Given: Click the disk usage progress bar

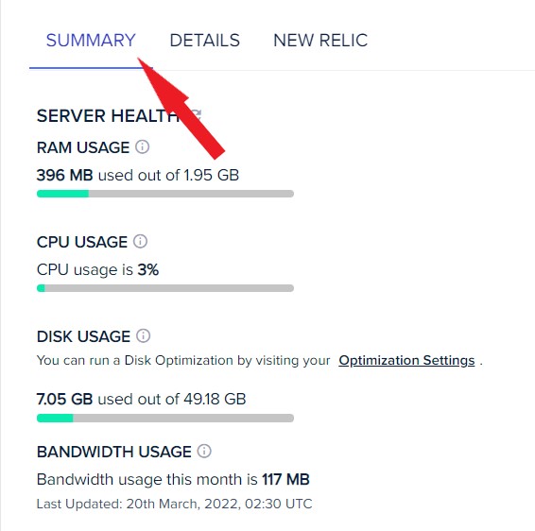Looking at the screenshot, I should tap(165, 419).
